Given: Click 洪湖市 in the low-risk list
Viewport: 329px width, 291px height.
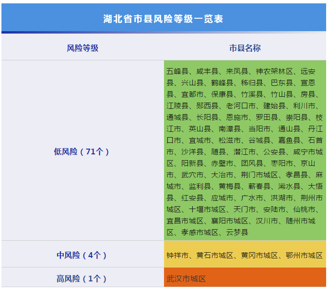Looking at the screenshot, I should (282, 198).
